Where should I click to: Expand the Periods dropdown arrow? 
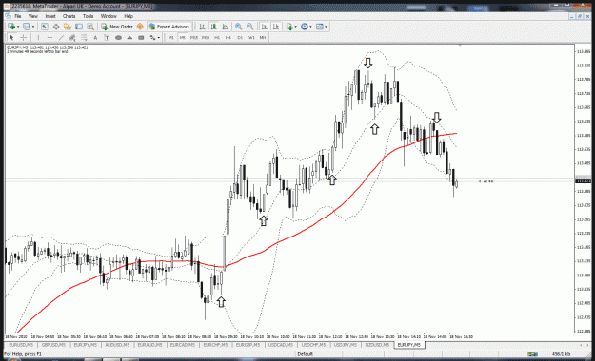coord(310,27)
